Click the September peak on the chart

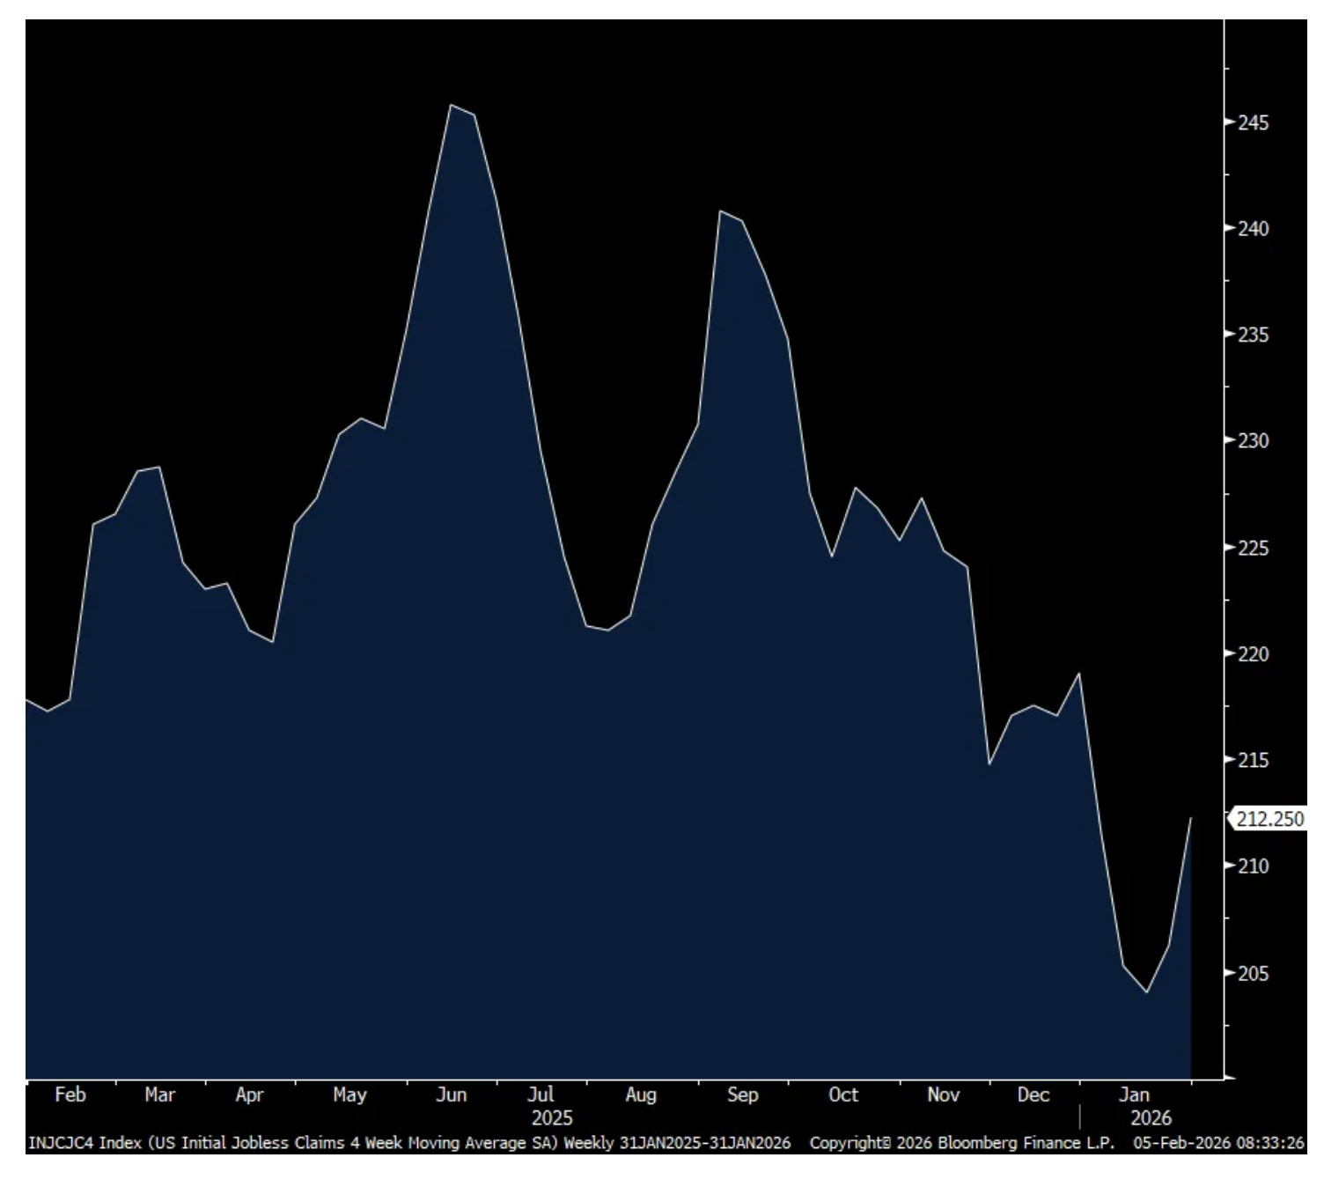(720, 211)
